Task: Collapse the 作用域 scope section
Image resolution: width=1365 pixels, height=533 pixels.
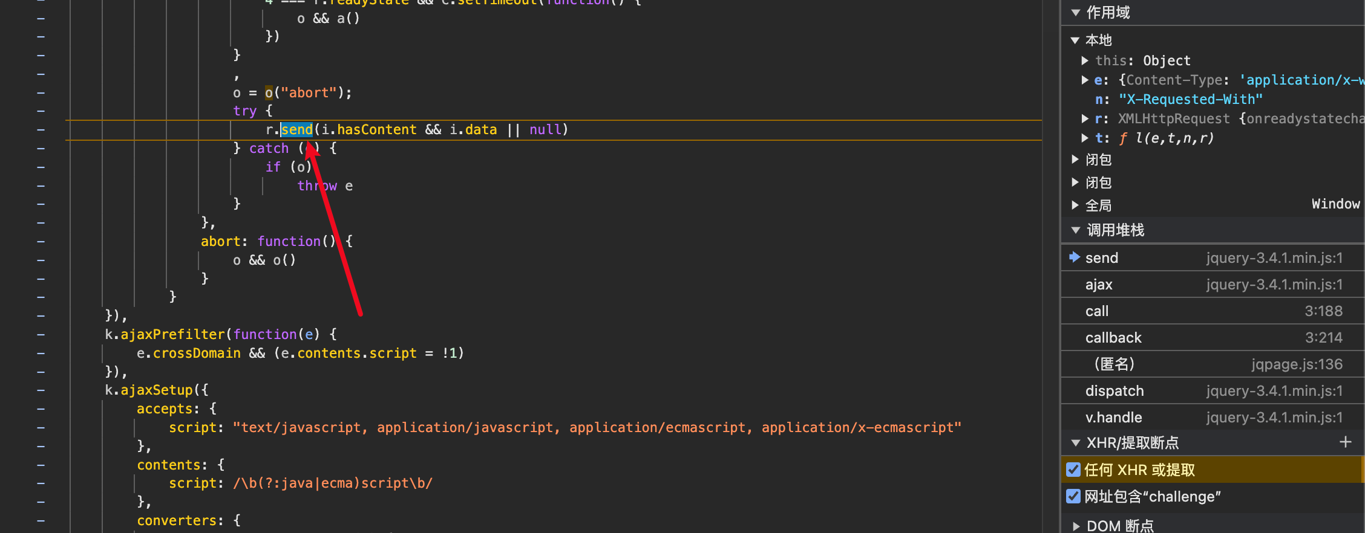Action: [1076, 13]
